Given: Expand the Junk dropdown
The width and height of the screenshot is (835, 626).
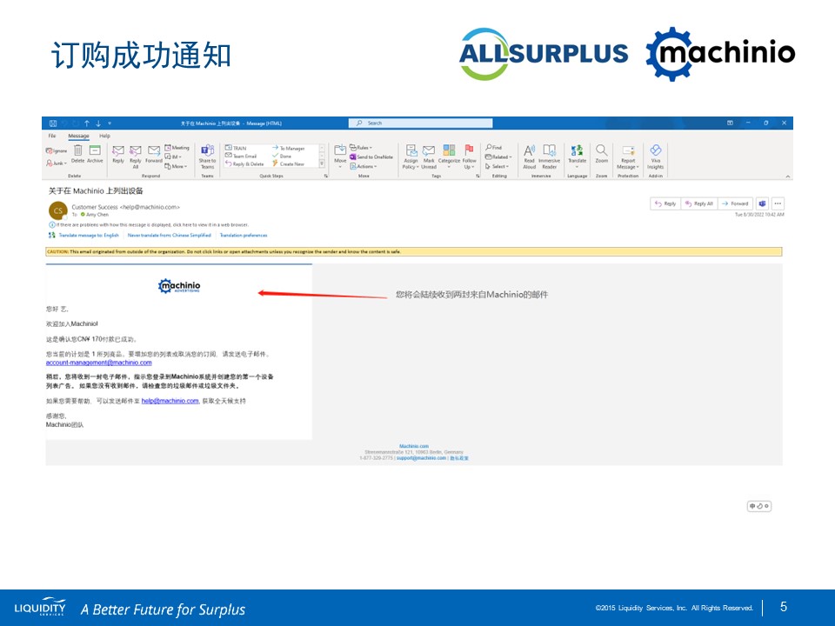Looking at the screenshot, I should click(57, 163).
